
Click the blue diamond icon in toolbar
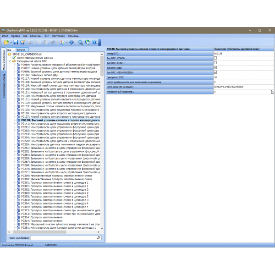pyautogui.click(x=71, y=42)
